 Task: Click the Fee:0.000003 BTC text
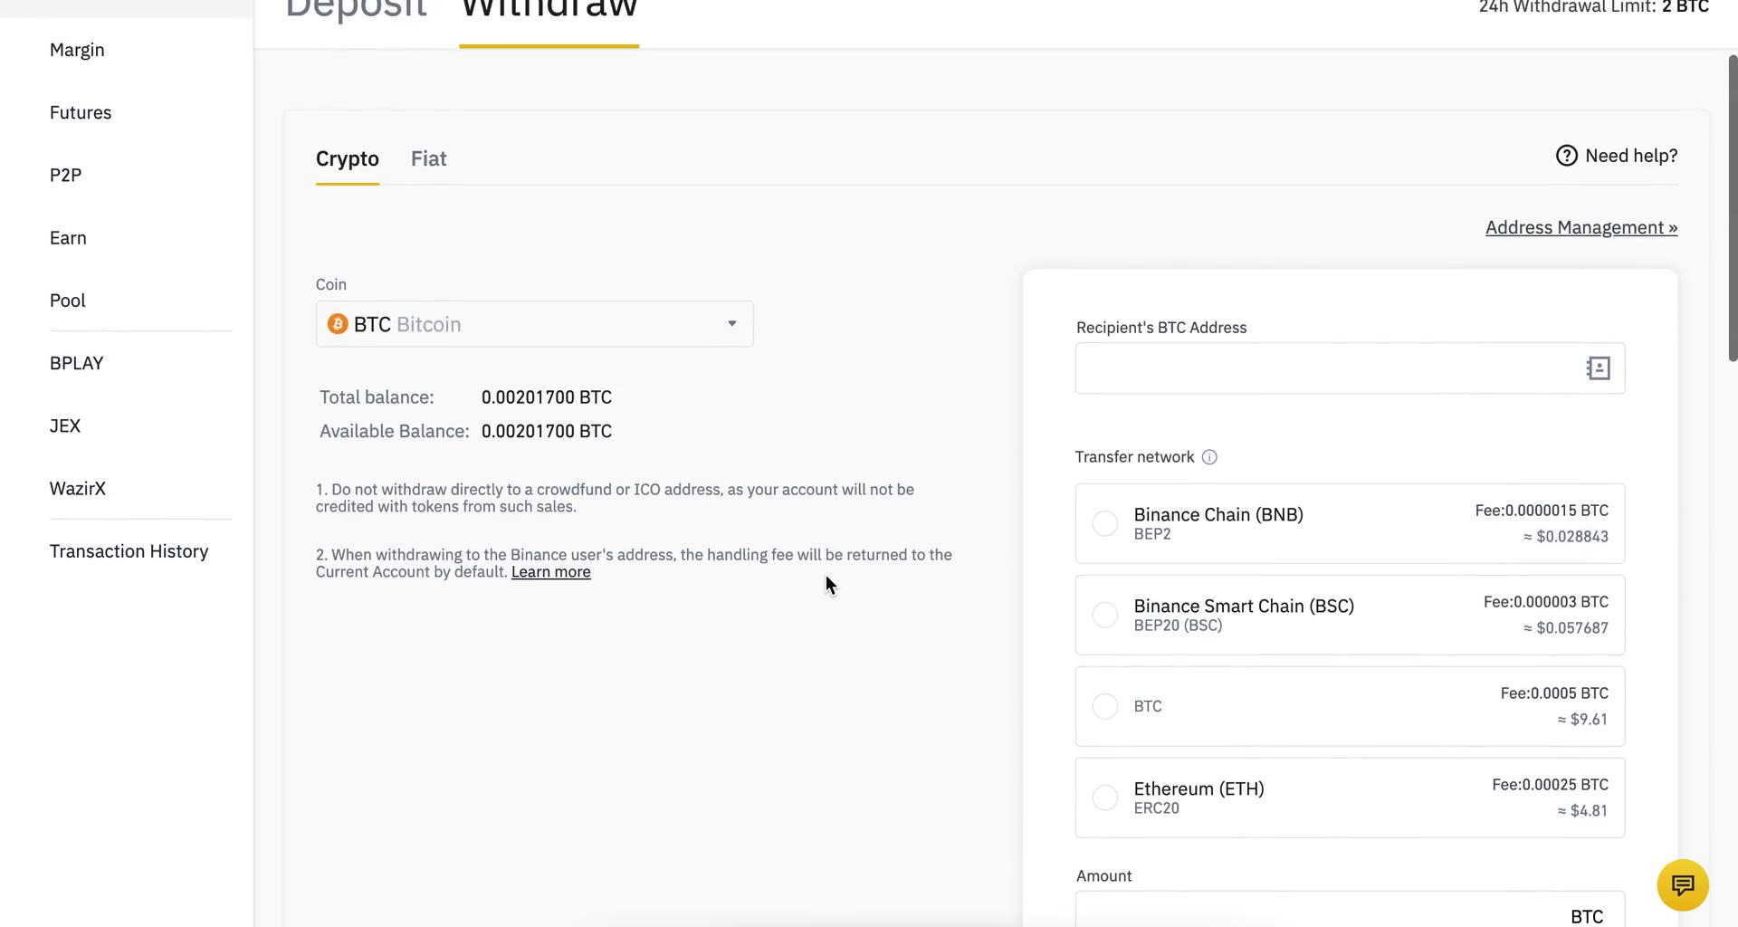tap(1546, 602)
